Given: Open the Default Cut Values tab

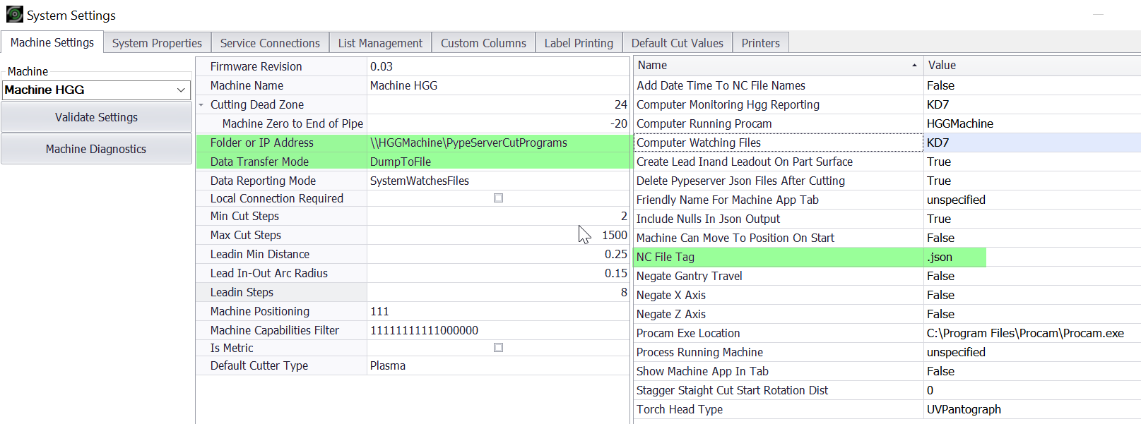Looking at the screenshot, I should (x=677, y=43).
